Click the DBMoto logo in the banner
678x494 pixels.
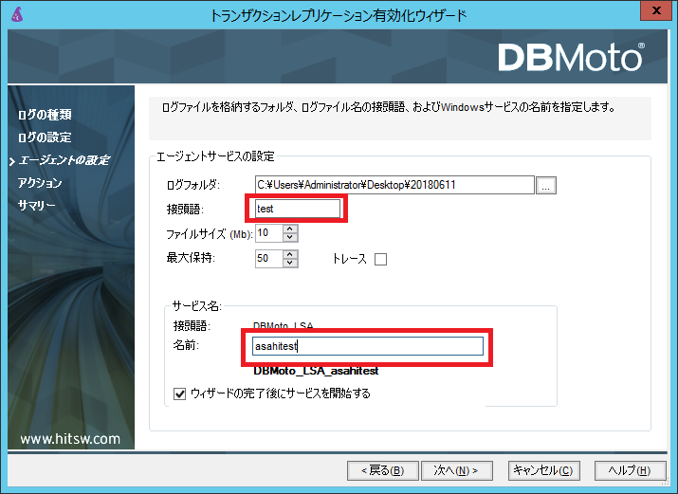tap(571, 57)
